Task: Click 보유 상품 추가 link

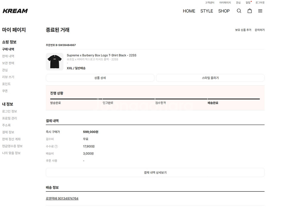Action: point(243,30)
